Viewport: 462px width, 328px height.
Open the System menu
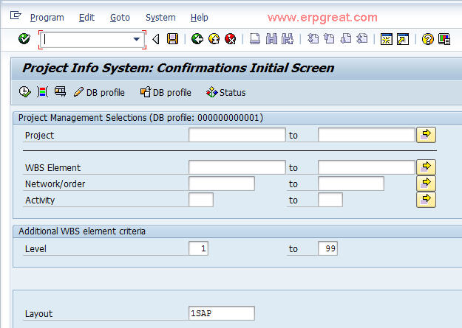(x=160, y=18)
